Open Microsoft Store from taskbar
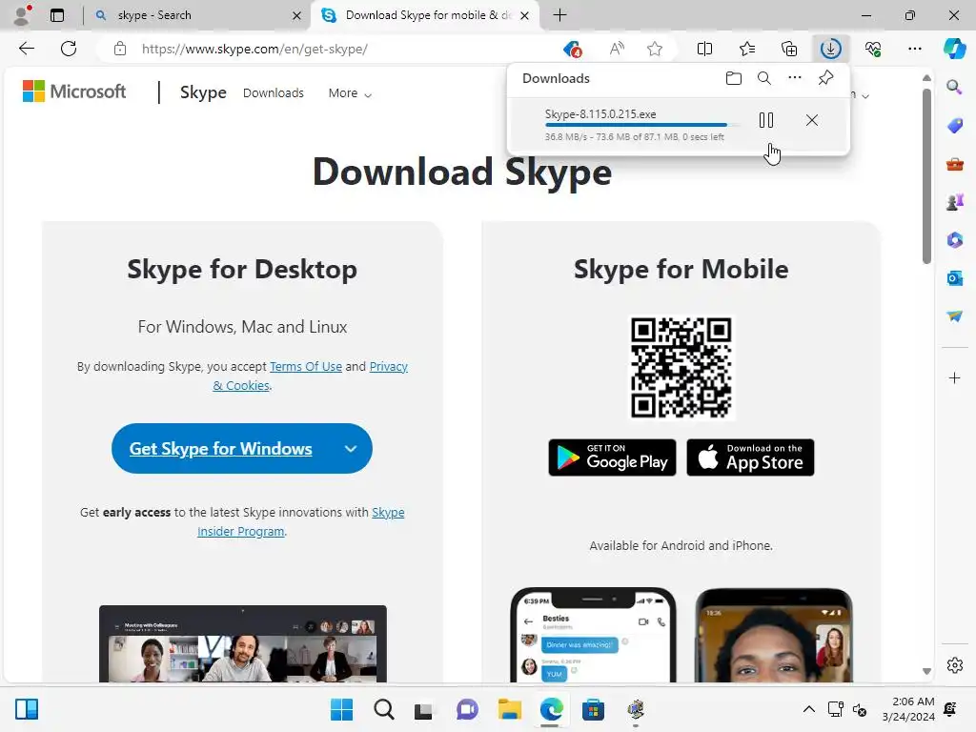Image resolution: width=976 pixels, height=732 pixels. (593, 709)
